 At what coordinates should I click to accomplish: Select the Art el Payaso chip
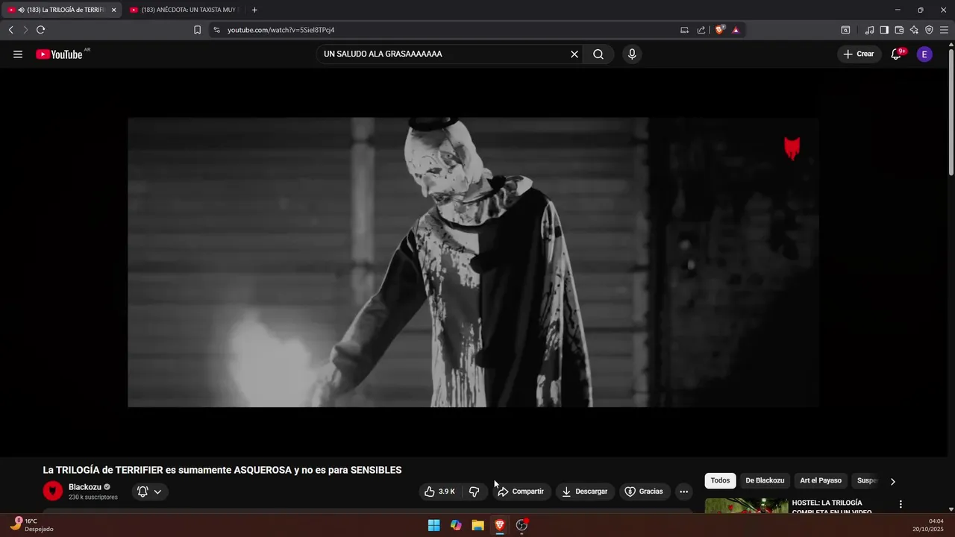pos(821,481)
